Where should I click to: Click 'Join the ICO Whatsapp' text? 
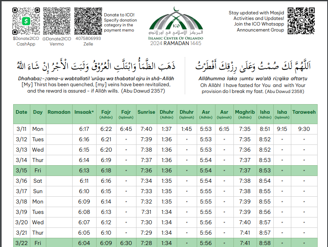(x=259, y=24)
